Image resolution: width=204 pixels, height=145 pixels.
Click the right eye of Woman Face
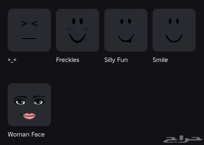point(38,102)
